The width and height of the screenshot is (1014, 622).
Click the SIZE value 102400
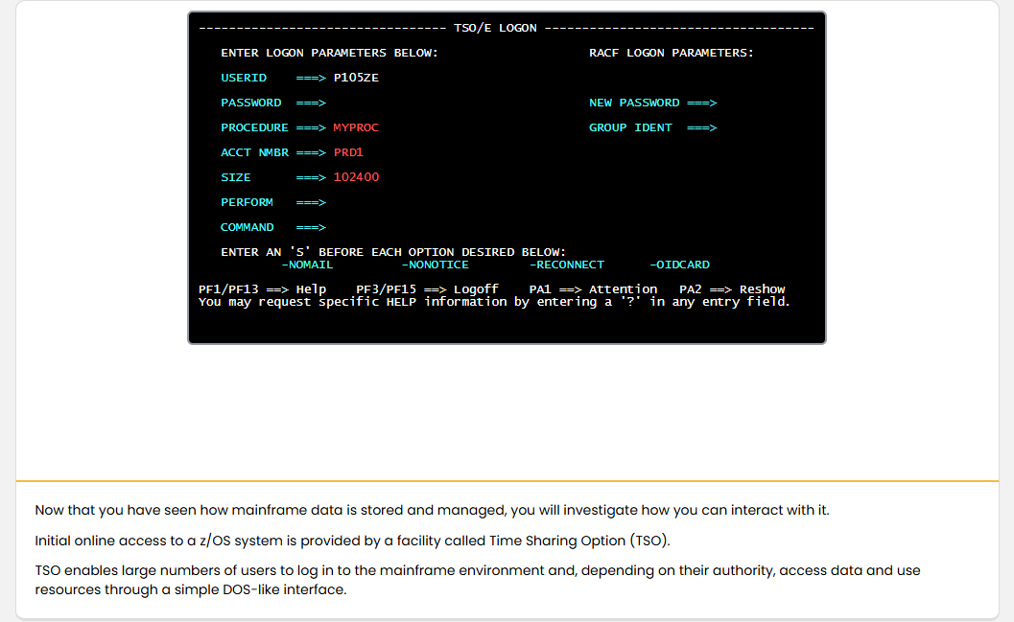[x=356, y=177]
